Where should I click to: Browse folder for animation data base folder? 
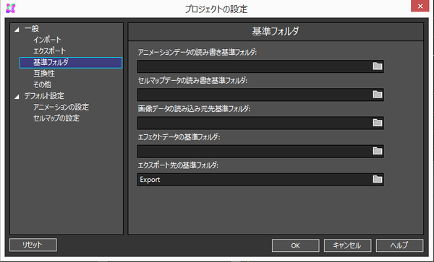click(378, 66)
